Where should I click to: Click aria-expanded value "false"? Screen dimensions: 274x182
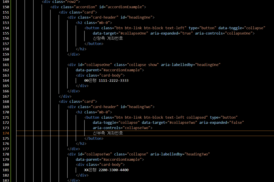point(237,122)
